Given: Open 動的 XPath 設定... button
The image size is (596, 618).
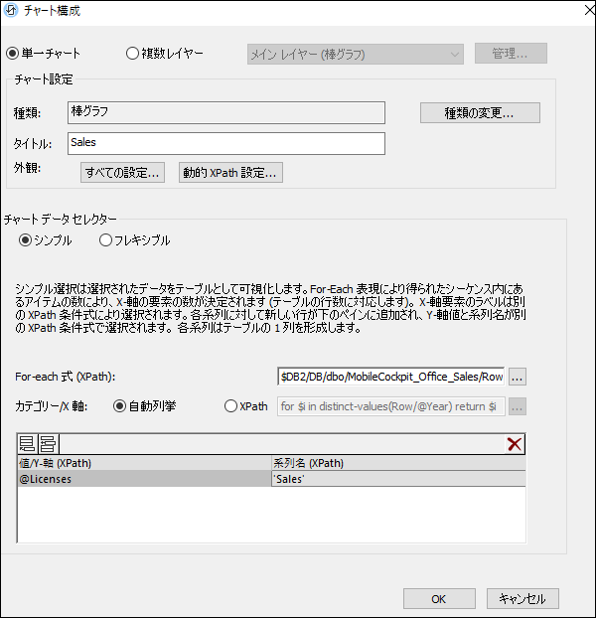Looking at the screenshot, I should 230,173.
